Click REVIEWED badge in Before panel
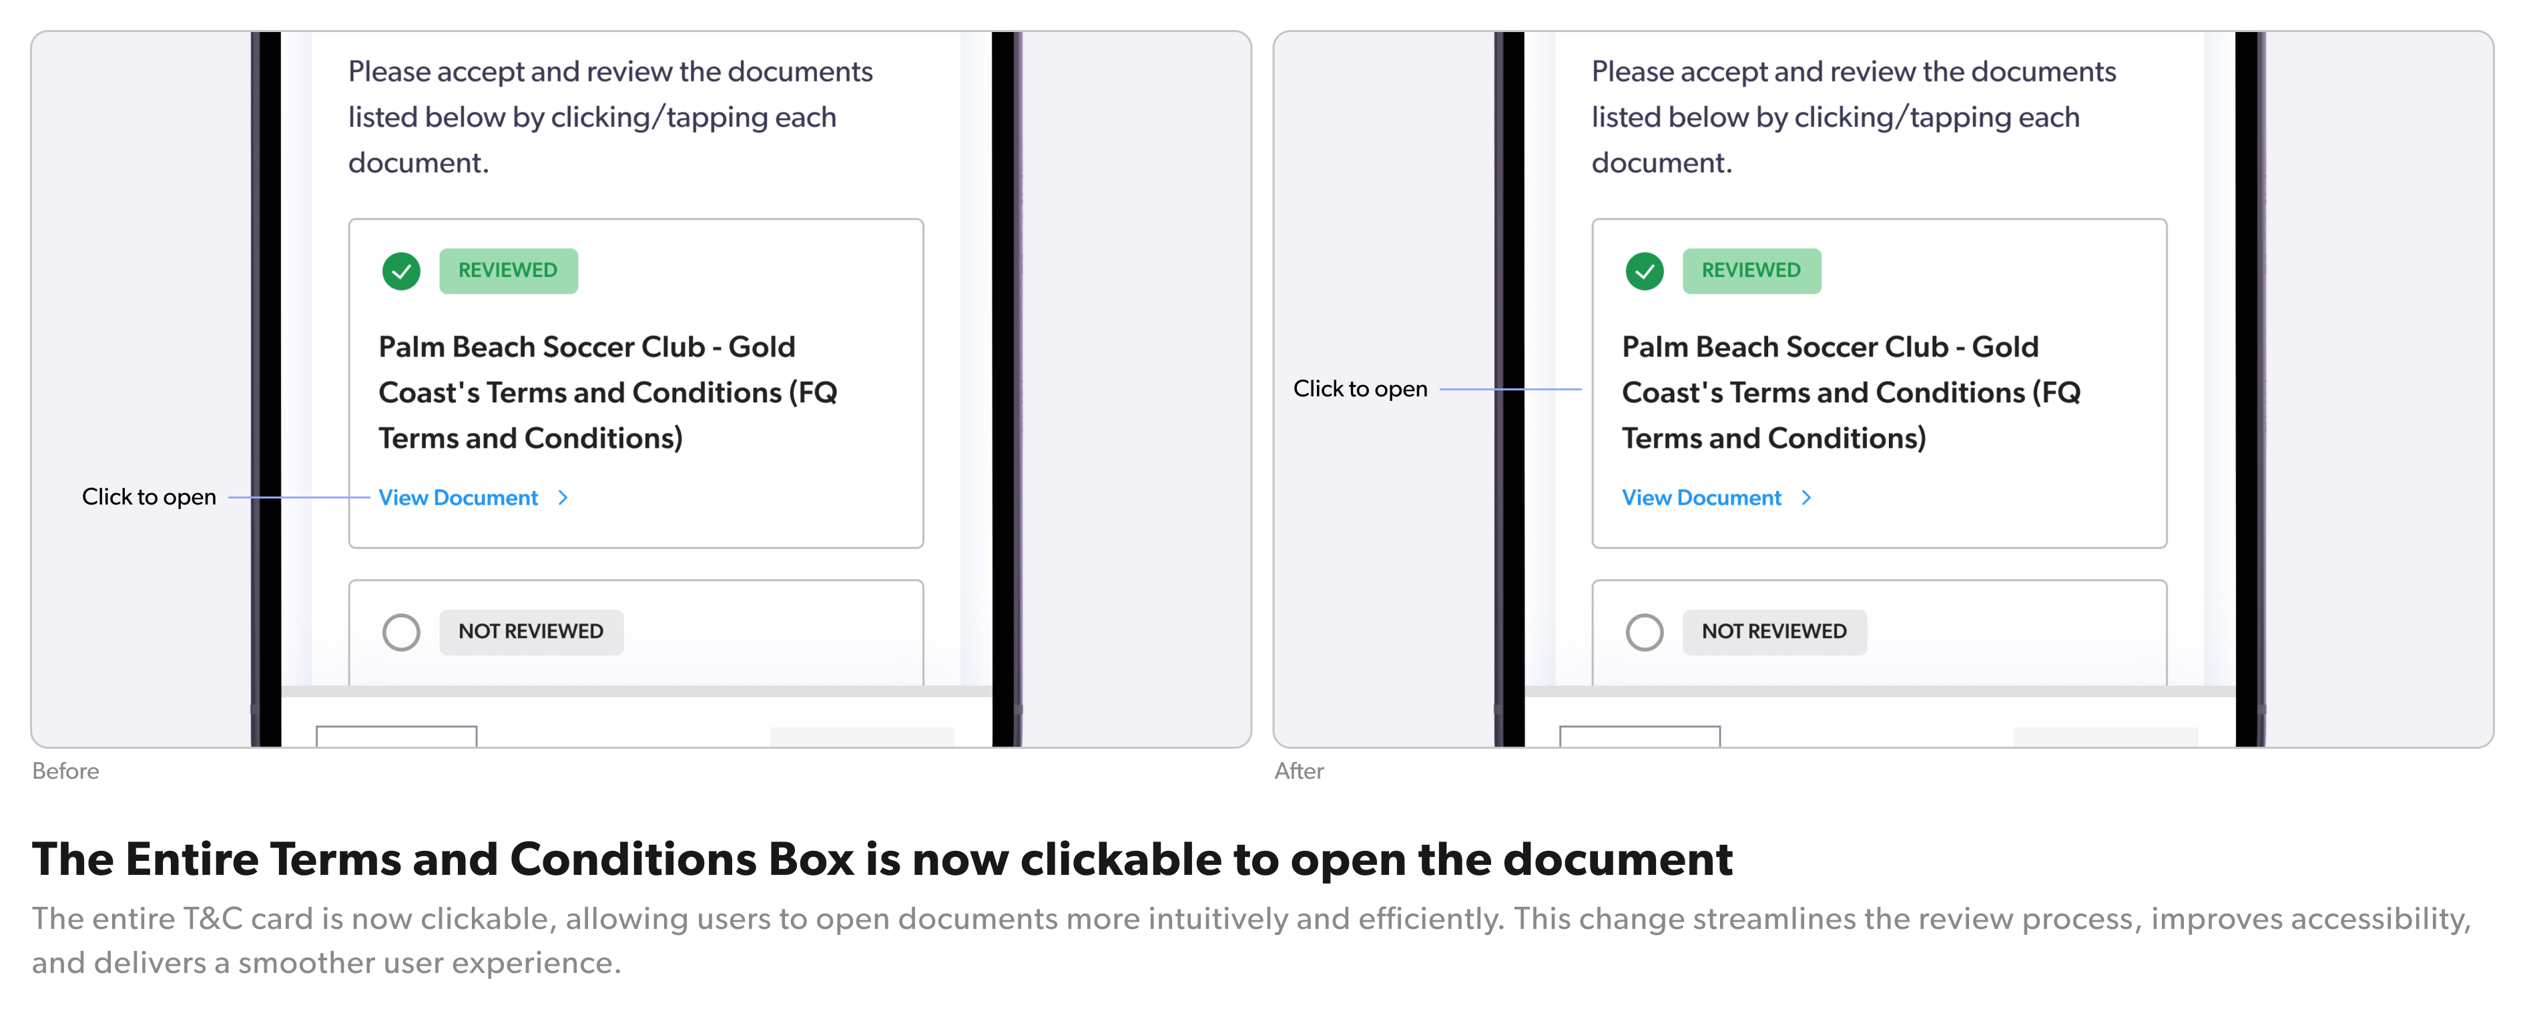The height and width of the screenshot is (1019, 2525). tap(508, 270)
